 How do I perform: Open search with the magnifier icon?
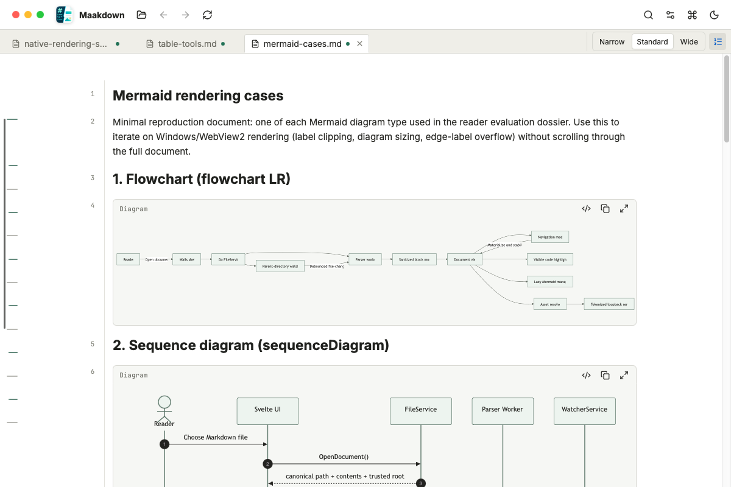coord(648,15)
